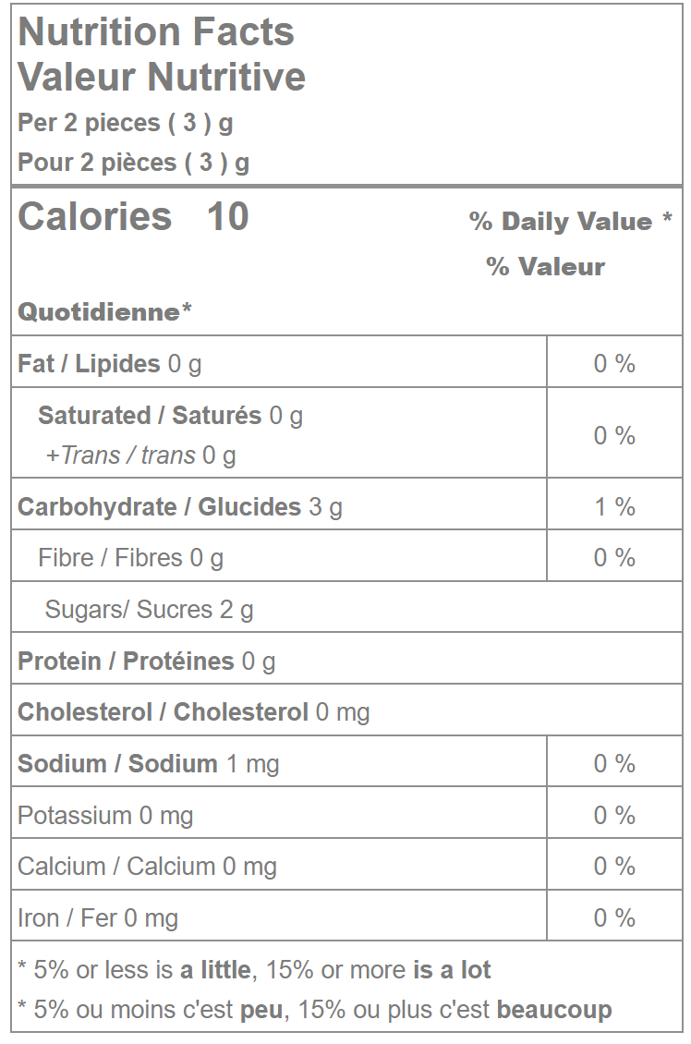The width and height of the screenshot is (691, 1044).
Task: Click the Sugars/ Sucres 2 g row
Action: (149, 610)
